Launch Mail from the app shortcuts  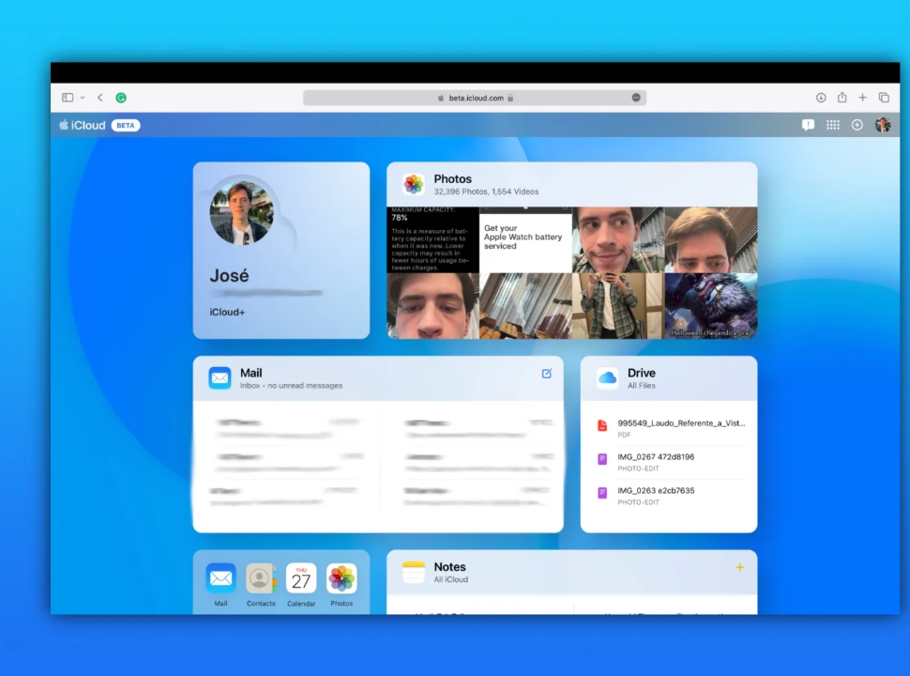(x=220, y=578)
